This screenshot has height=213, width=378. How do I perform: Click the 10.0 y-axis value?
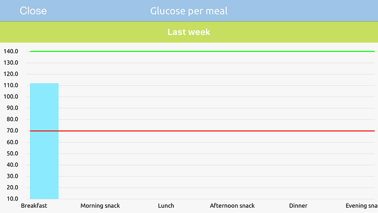[11, 199]
